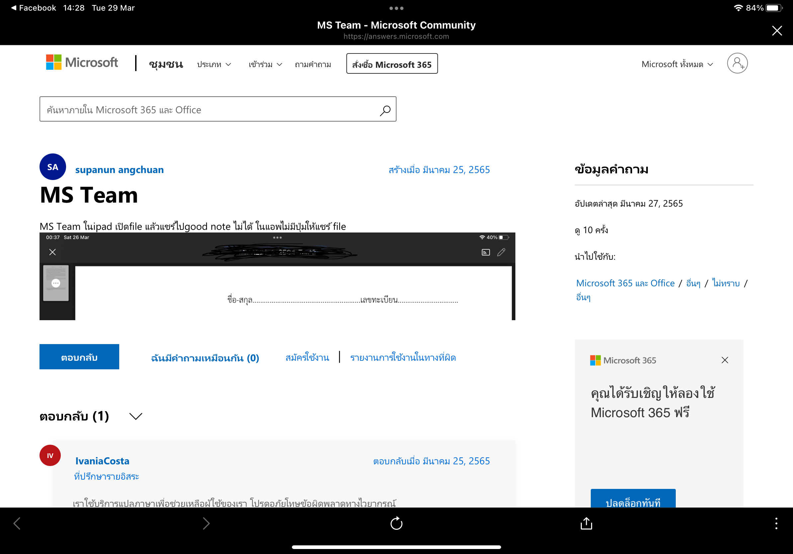
Task: Click the Microsoft 365 search field
Action: (x=207, y=110)
